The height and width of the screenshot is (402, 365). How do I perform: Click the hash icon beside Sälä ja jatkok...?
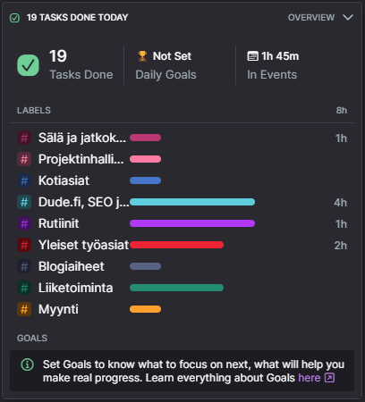point(24,138)
